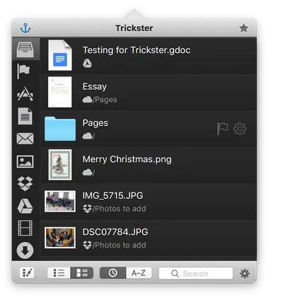Viewport: 286px width, 298px height.
Task: Select the Movies filmstrip filter
Action: coord(25,228)
